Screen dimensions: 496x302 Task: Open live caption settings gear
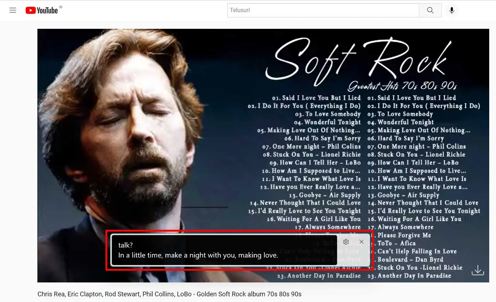point(346,242)
